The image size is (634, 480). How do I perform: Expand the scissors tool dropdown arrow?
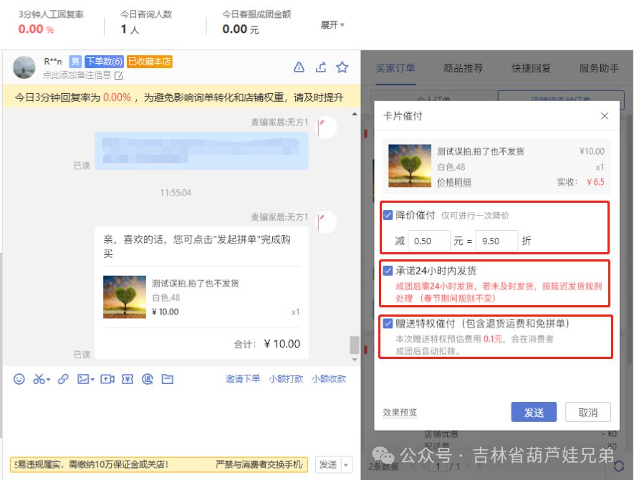click(48, 379)
